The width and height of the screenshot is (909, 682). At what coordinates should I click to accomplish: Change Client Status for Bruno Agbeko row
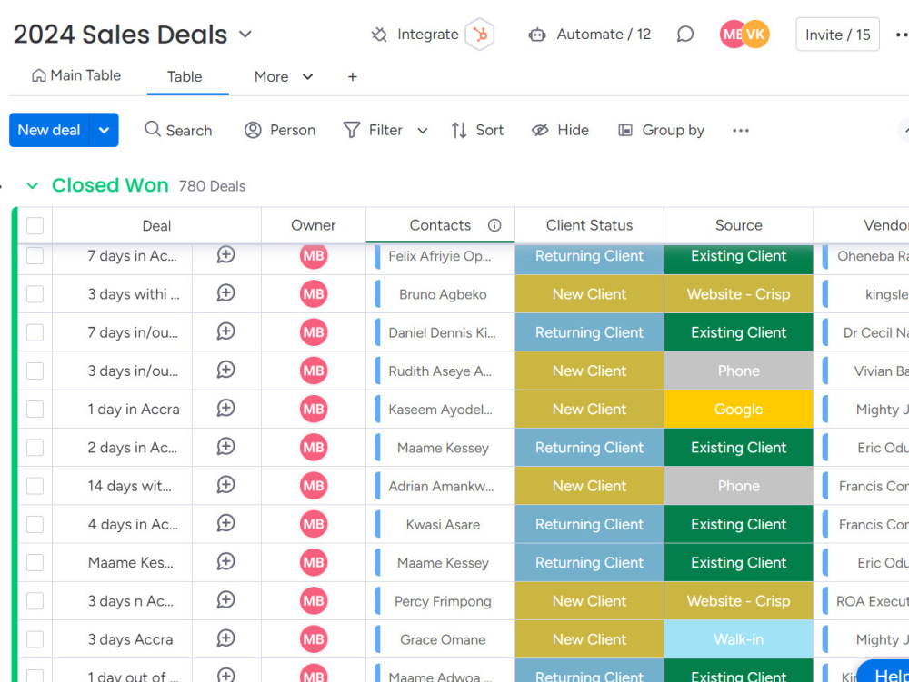[590, 294]
